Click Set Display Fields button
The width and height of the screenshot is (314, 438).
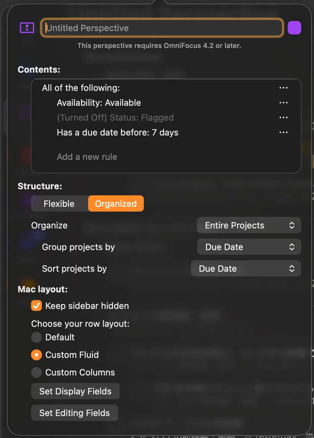(x=75, y=391)
